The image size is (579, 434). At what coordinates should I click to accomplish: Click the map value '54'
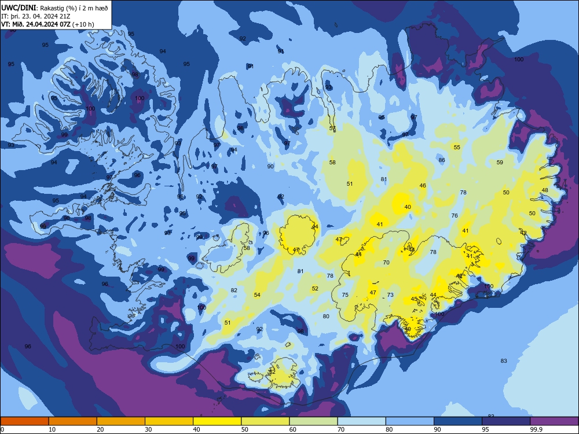click(257, 295)
